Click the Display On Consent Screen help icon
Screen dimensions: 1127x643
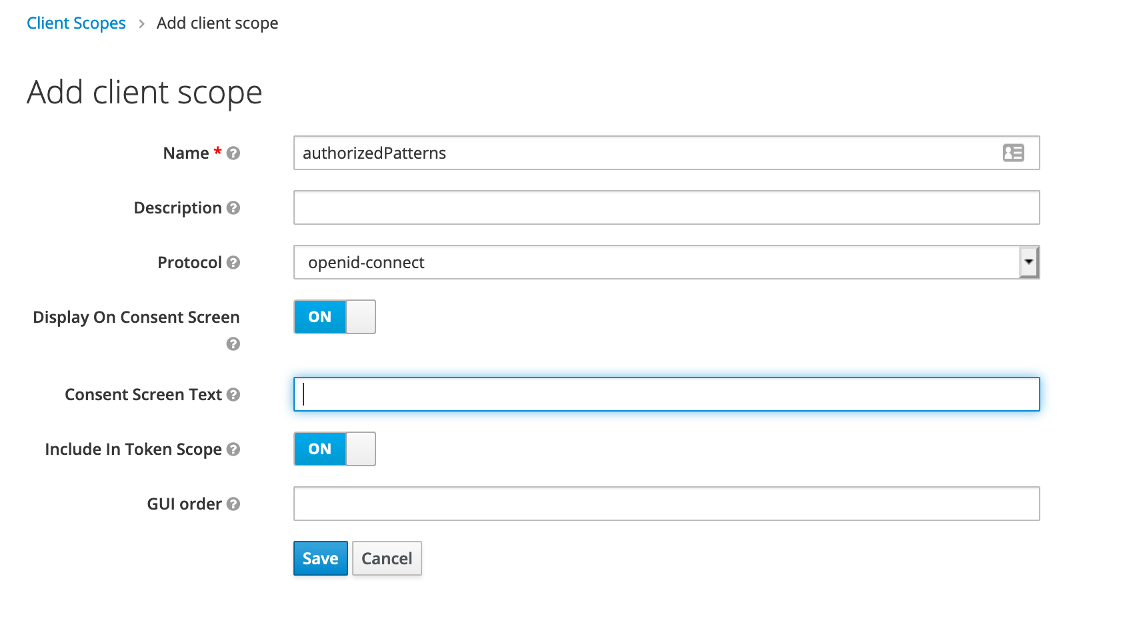click(x=233, y=344)
